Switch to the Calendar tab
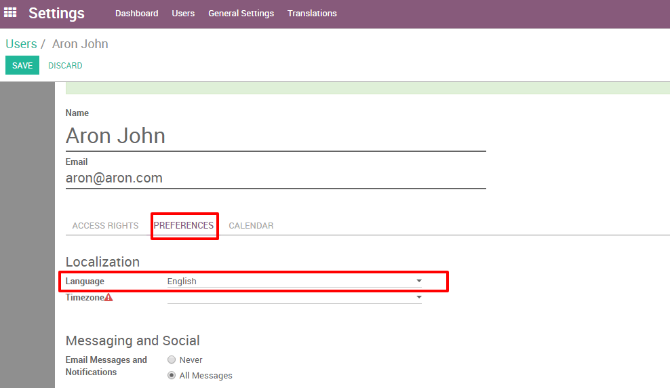Viewport: 670px width, 388px height. tap(251, 226)
